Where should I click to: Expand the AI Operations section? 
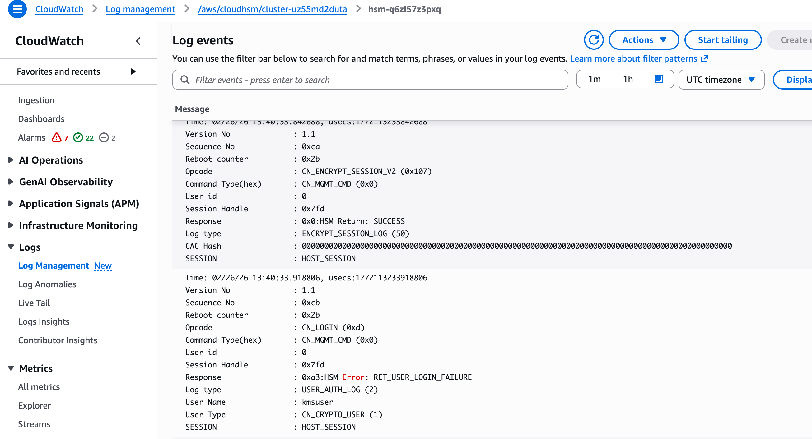point(11,160)
